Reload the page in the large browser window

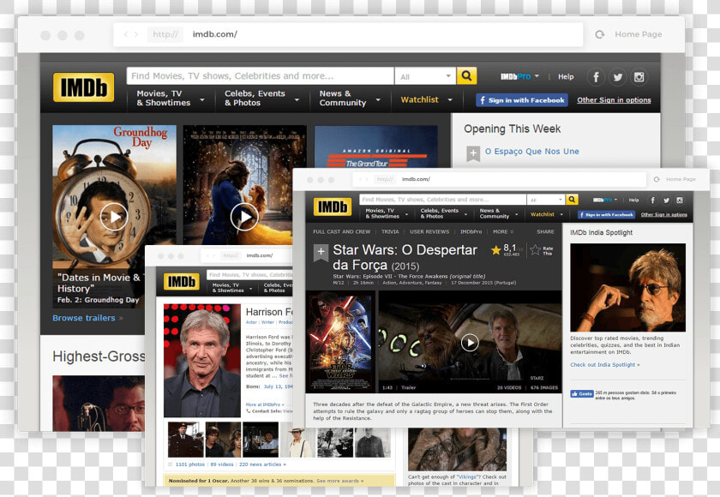(599, 34)
